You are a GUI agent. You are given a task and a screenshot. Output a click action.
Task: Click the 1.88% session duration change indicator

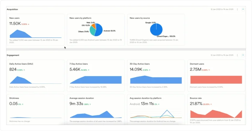(87, 104)
